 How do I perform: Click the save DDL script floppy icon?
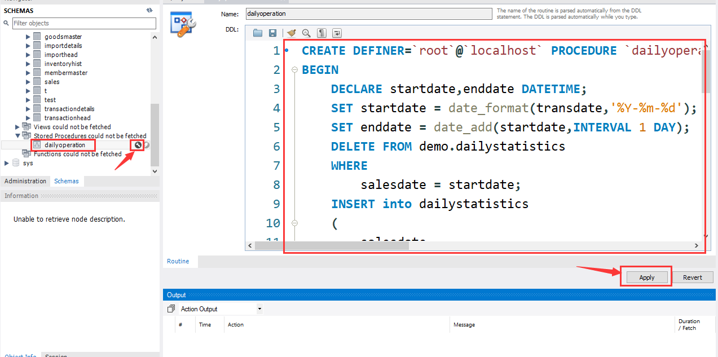[273, 33]
